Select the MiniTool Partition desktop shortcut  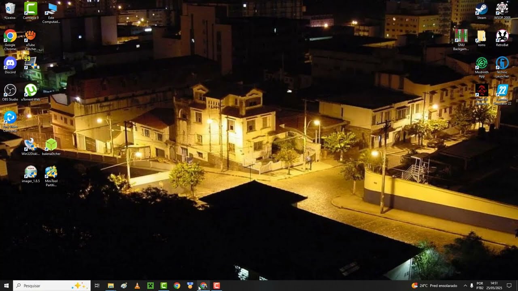(x=51, y=176)
